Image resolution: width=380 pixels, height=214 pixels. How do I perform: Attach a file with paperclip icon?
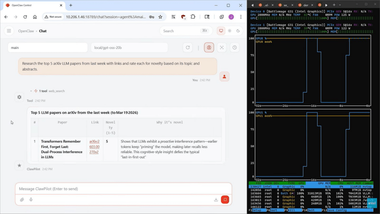click(x=22, y=200)
